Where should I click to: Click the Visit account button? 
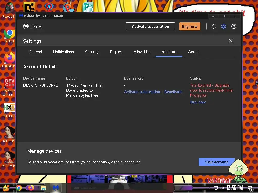click(216, 162)
